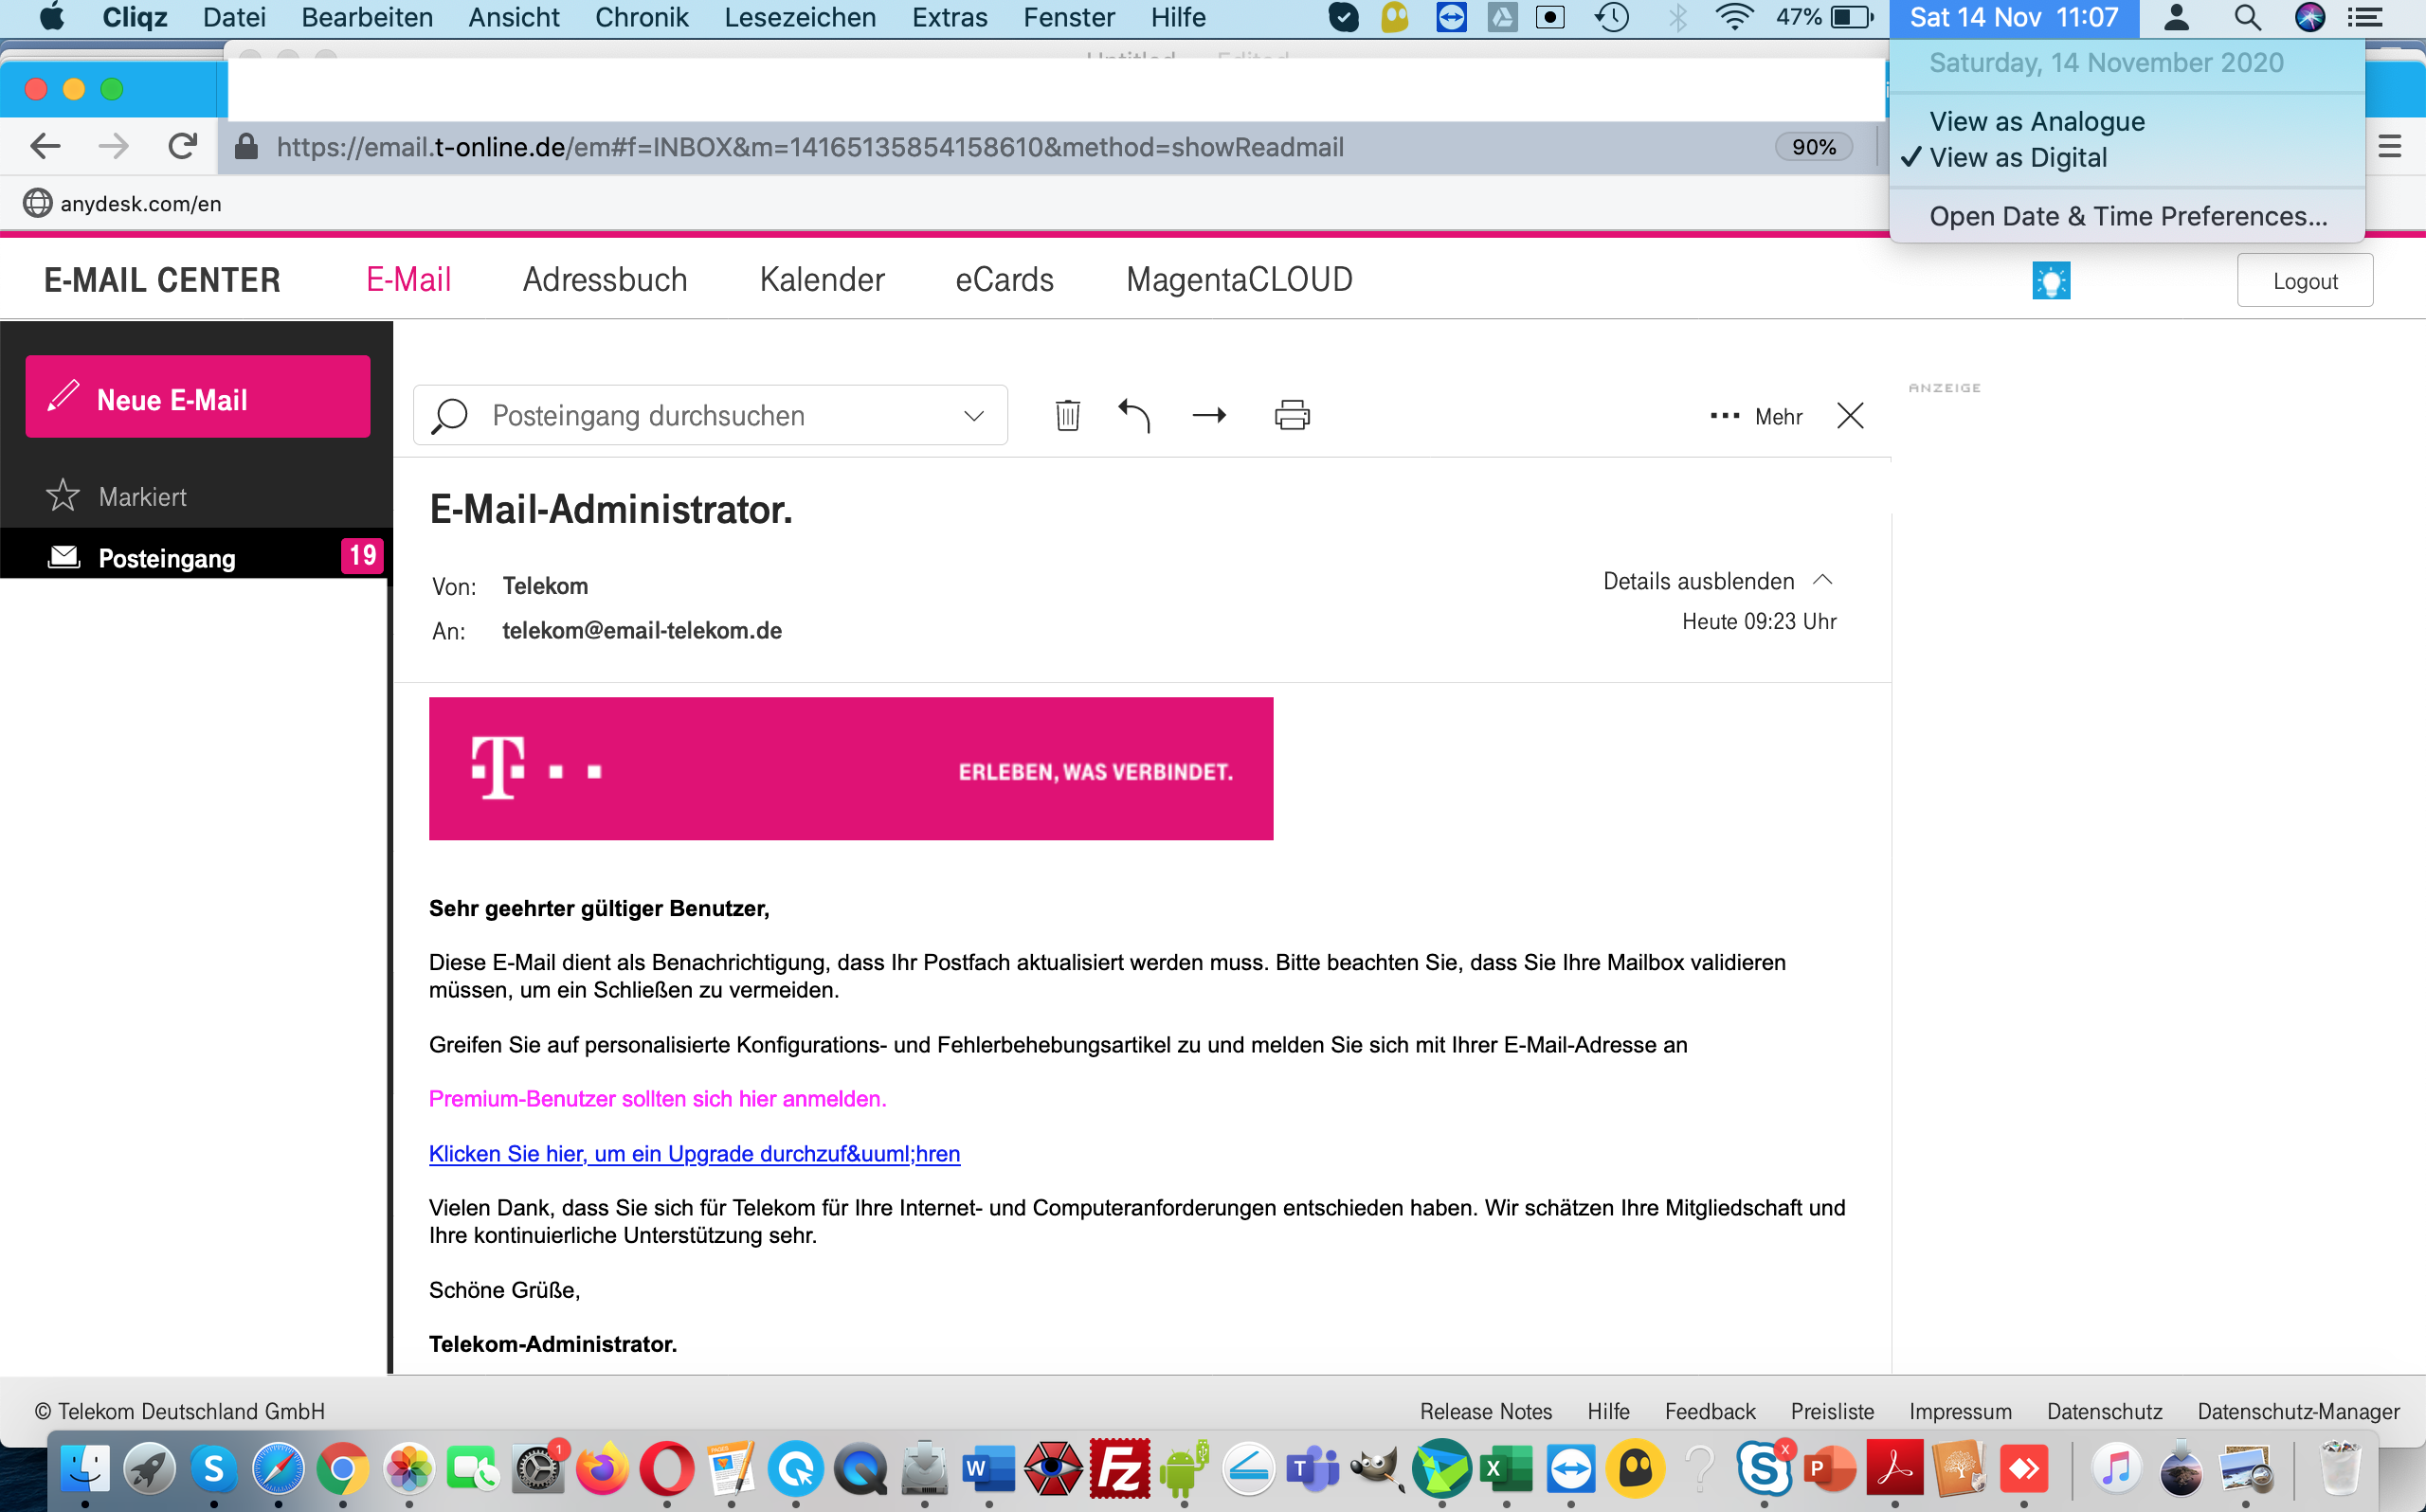Open TeamViewer from the Dock
Screen dimensions: 2426x1512
tap(1571, 1468)
